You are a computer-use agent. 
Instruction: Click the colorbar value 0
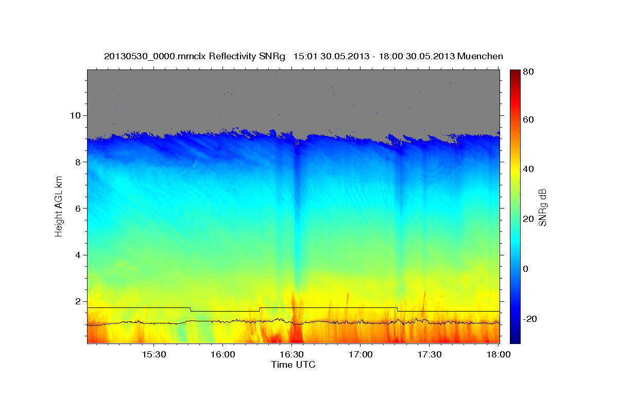coord(525,269)
